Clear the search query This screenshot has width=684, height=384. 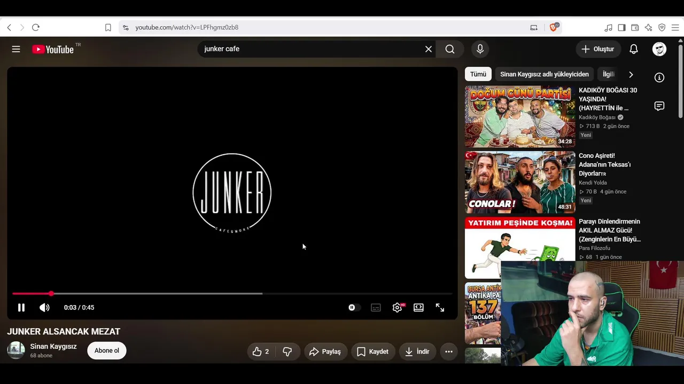coord(429,49)
